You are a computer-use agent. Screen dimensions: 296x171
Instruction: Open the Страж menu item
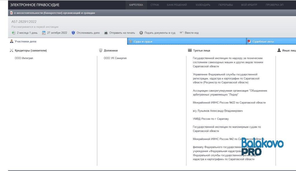tap(155, 5)
